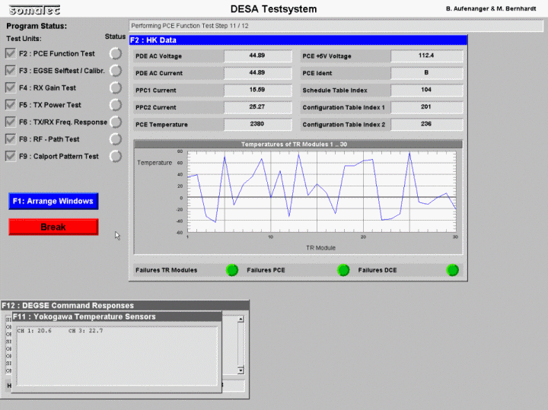Click the F8 RF Path Test status indicator
The image size is (548, 410).
[116, 139]
